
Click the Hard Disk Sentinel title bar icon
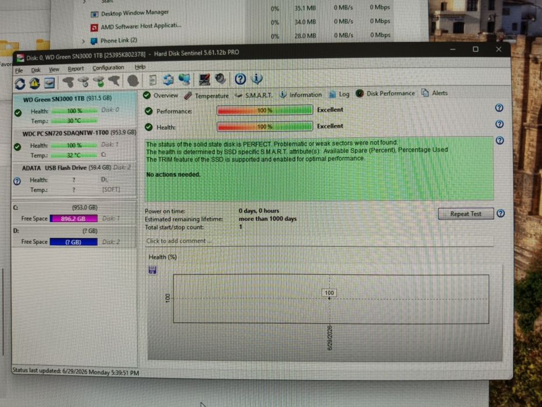pyautogui.click(x=20, y=58)
